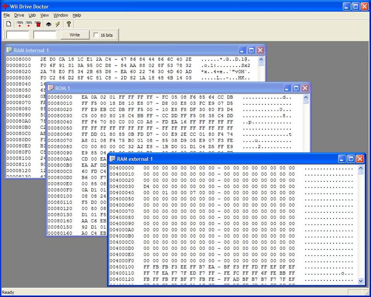Viewport: 371px width, 297px height.
Task: Click address 00008000 in RAM internal 1
Action: pos(18,59)
